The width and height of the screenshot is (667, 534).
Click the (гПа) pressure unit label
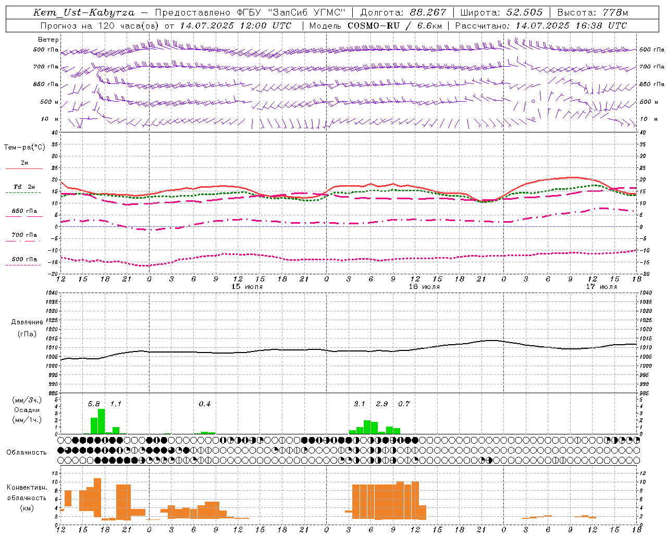(x=27, y=334)
